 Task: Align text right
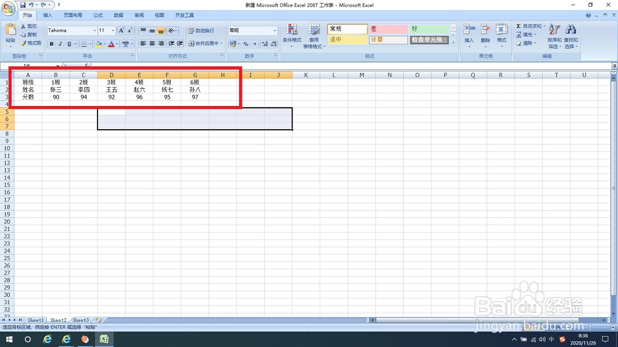[161, 43]
